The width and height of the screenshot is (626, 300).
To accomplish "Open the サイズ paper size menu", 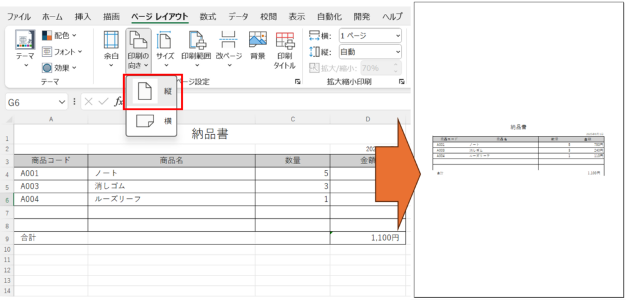I will 165,49.
